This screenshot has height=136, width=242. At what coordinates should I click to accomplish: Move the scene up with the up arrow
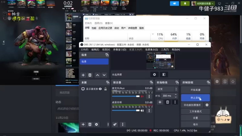[97, 75]
